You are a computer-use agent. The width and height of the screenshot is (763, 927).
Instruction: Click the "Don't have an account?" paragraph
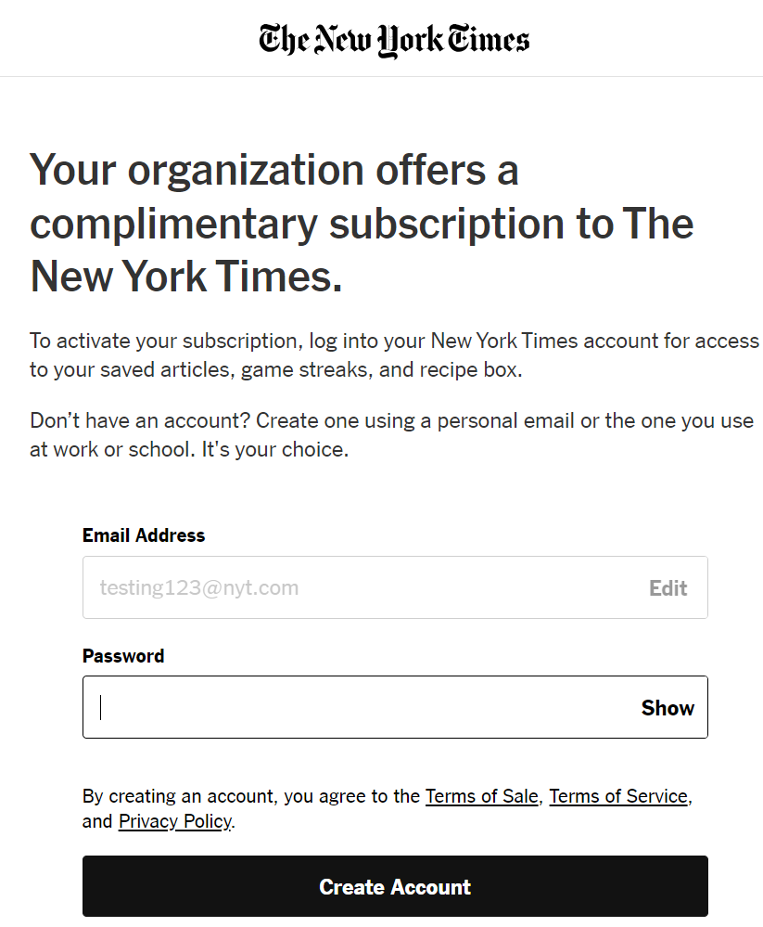(x=391, y=434)
